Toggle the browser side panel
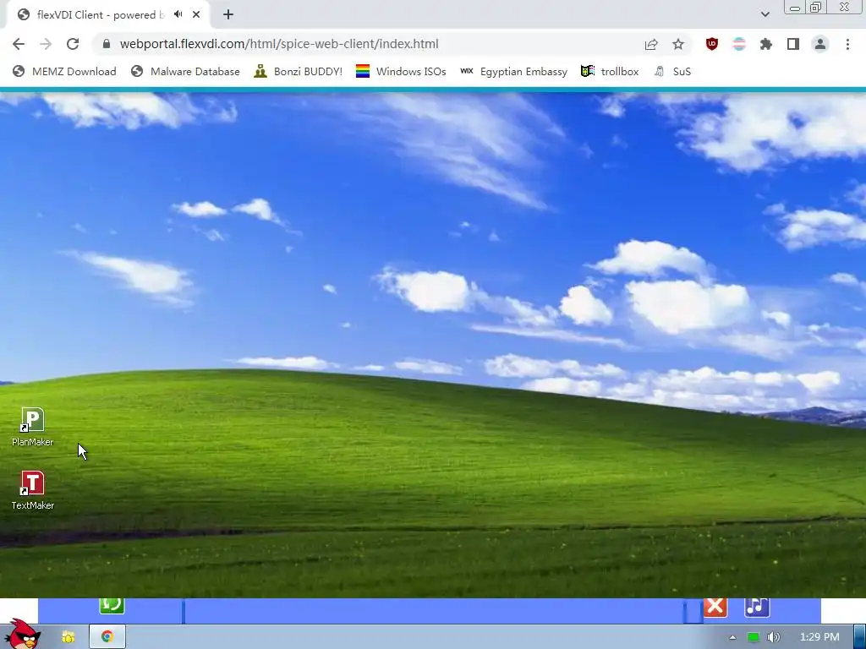866x649 pixels. click(x=793, y=44)
